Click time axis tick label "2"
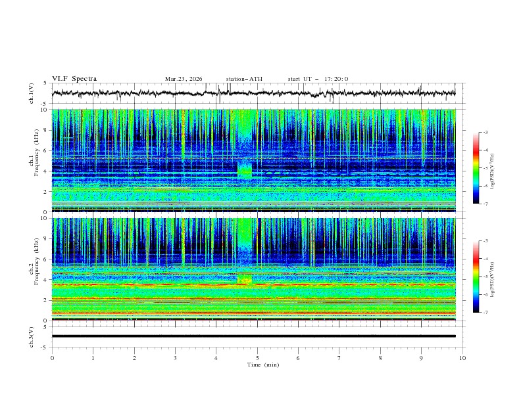 click(134, 358)
